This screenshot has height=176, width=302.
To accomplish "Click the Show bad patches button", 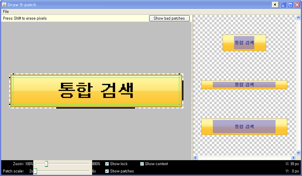I will [169, 18].
